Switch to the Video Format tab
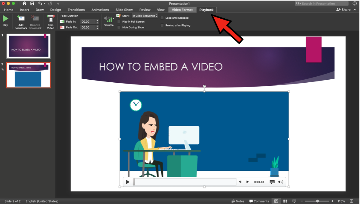The width and height of the screenshot is (360, 205). (x=182, y=10)
